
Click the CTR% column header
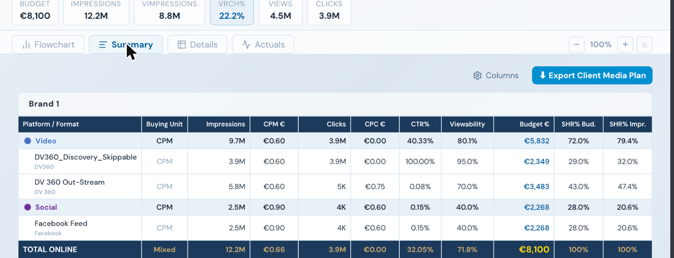(x=420, y=124)
